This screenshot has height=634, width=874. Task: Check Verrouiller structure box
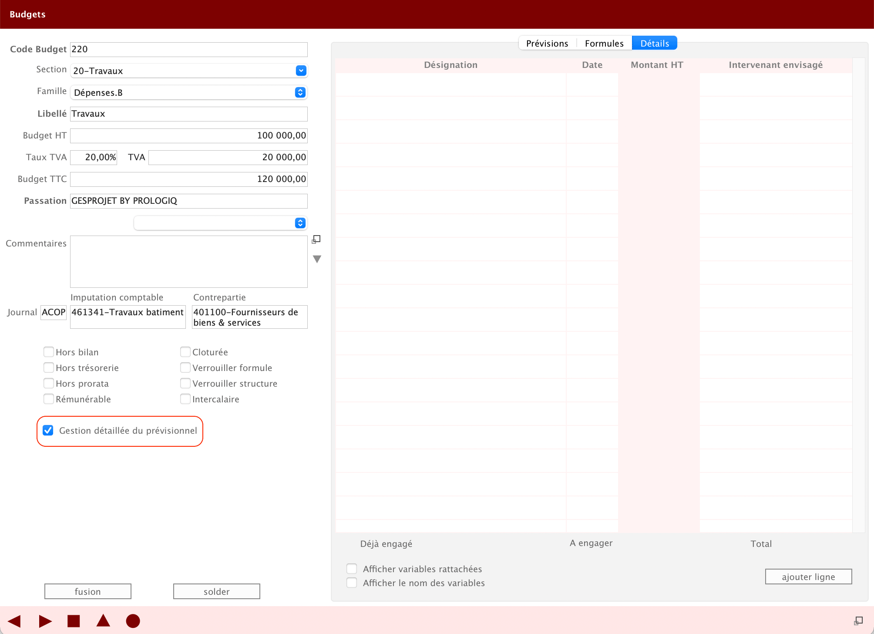[185, 383]
